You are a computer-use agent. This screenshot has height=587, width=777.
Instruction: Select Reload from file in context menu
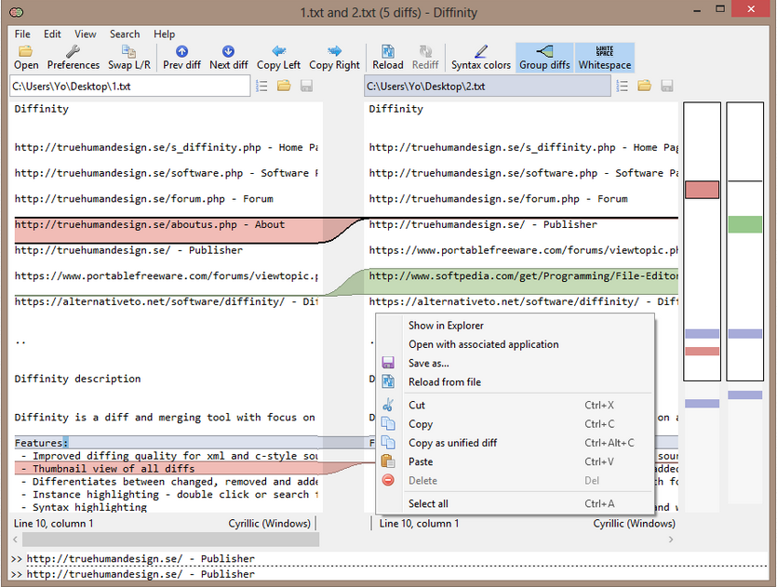[x=516, y=382]
